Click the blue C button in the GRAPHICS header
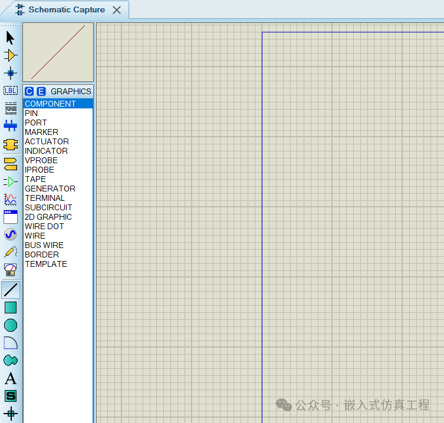 [x=29, y=91]
